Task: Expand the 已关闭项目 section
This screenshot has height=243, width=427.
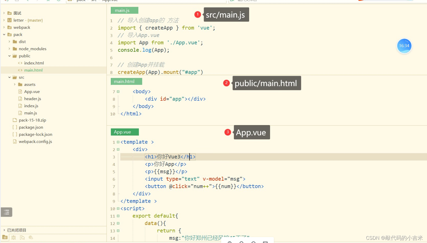Action: tap(4, 230)
